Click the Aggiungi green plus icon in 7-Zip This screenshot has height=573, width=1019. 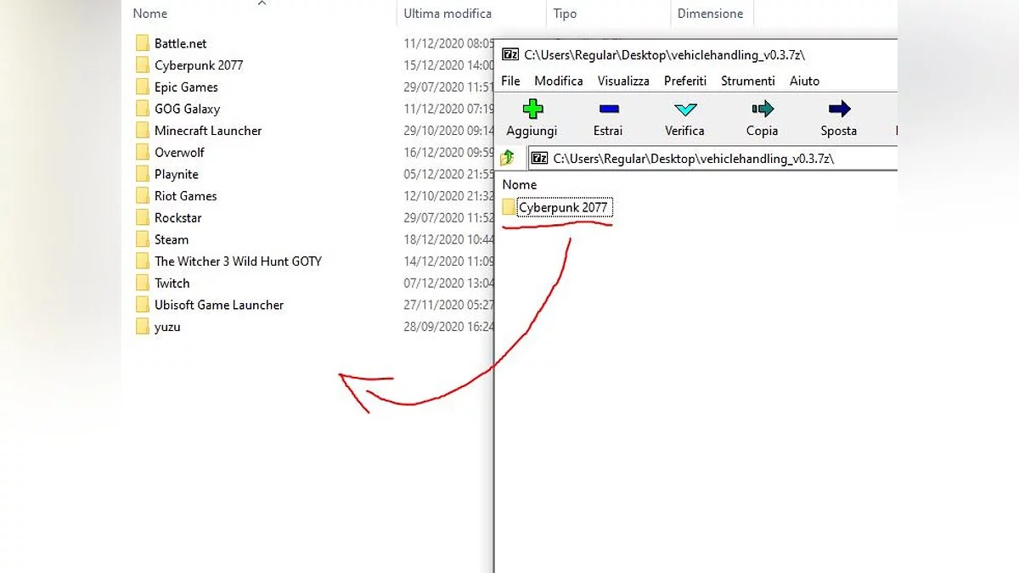tap(532, 109)
